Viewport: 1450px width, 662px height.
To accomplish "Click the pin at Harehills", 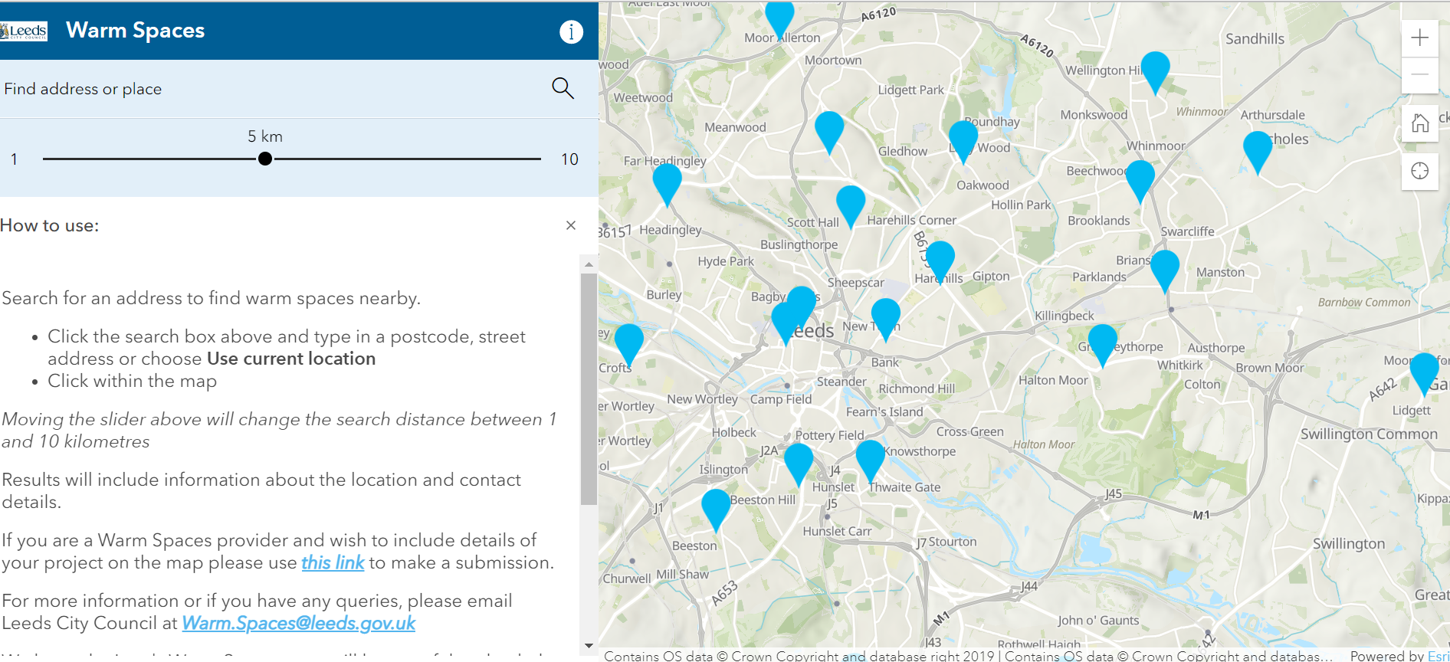I will tap(940, 259).
